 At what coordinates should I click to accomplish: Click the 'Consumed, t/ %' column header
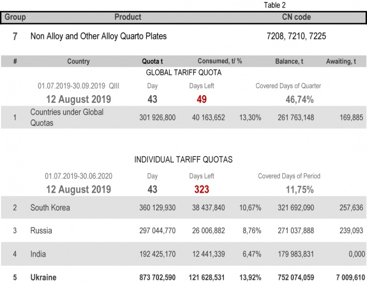[x=220, y=62]
